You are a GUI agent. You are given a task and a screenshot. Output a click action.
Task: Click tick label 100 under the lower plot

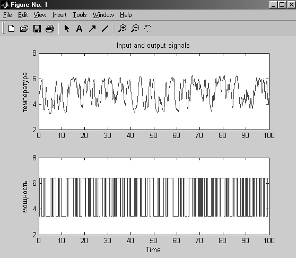(269, 240)
